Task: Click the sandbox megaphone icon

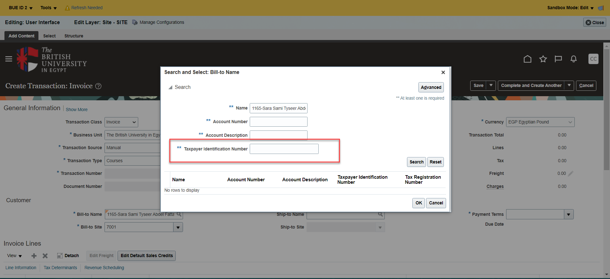Action: point(601,8)
